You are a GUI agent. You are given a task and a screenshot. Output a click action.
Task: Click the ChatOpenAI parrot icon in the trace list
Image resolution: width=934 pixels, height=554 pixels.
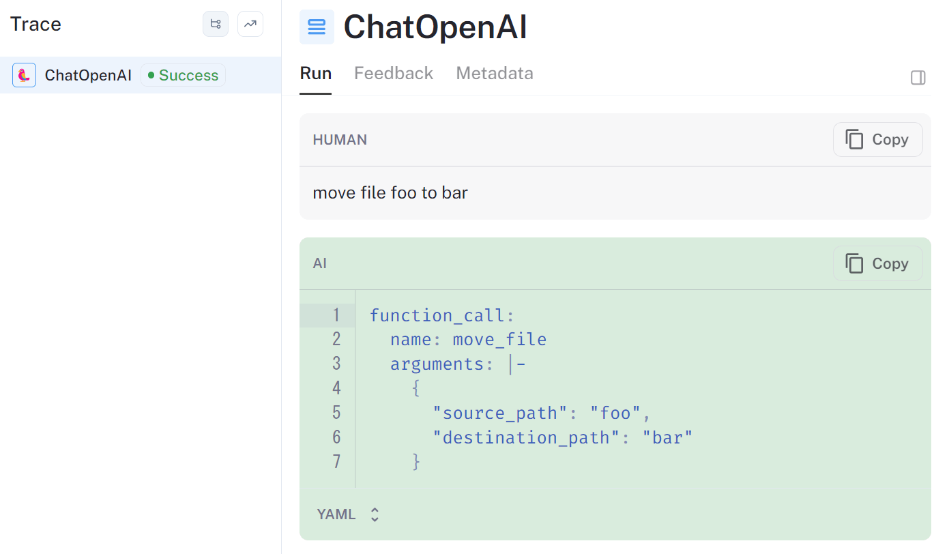[24, 75]
